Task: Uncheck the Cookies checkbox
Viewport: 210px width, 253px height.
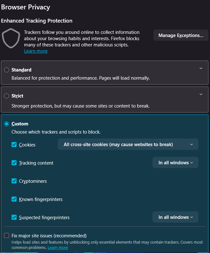Action: click(x=14, y=145)
